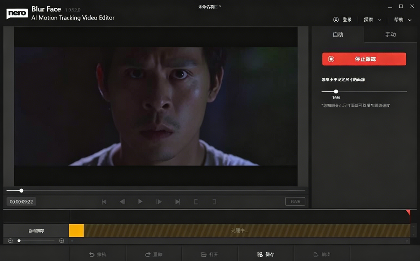Set the mark-in bracket point

pos(196,202)
